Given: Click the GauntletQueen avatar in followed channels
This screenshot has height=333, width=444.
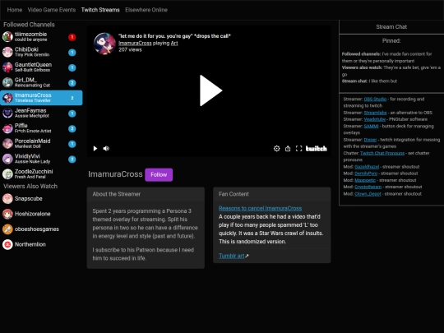Looking at the screenshot, I should (7, 67).
